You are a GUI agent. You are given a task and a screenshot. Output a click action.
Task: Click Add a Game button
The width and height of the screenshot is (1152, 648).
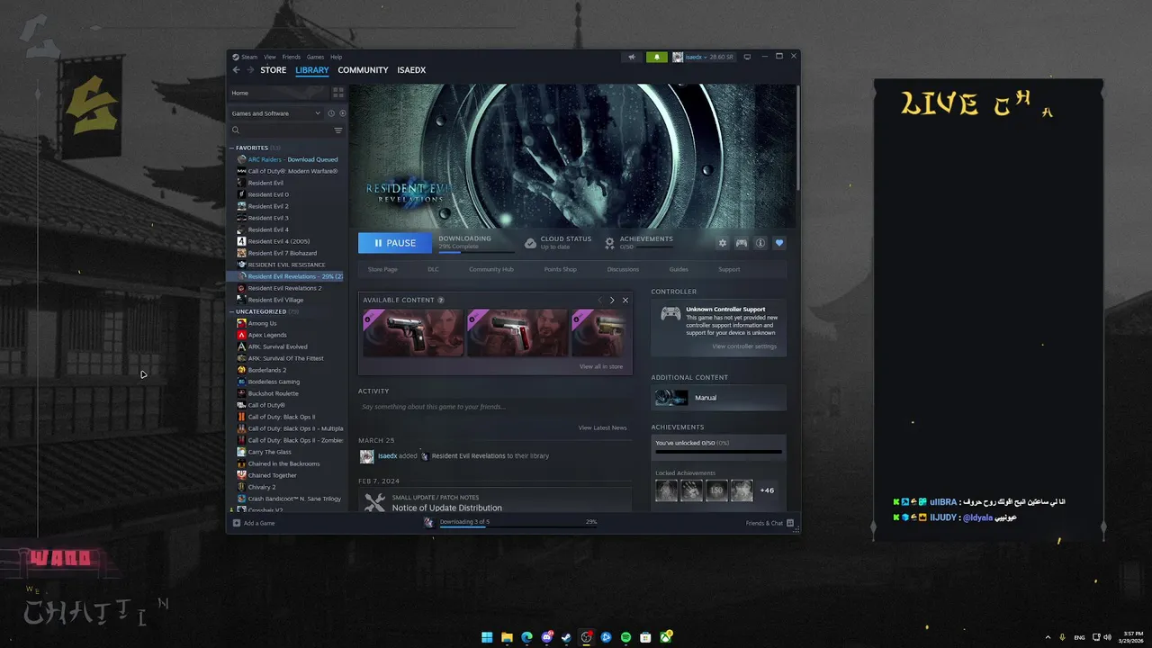pos(254,523)
